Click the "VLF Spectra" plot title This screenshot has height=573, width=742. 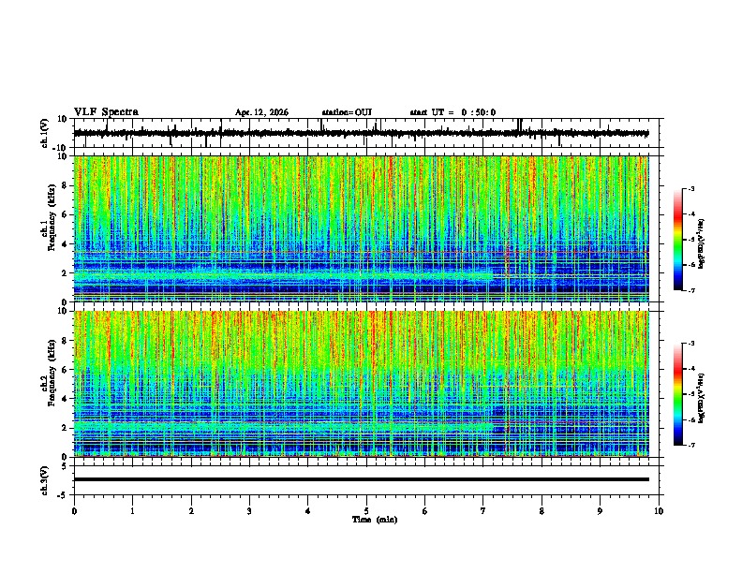click(106, 112)
